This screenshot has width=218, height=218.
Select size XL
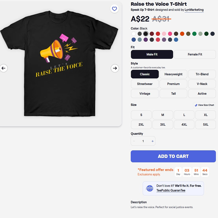(205, 115)
